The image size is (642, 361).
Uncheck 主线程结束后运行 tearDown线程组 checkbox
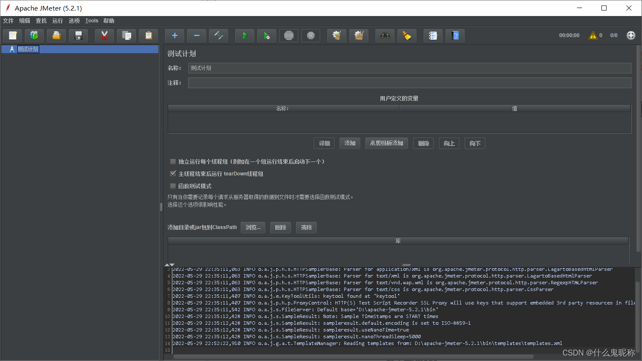[x=173, y=174]
